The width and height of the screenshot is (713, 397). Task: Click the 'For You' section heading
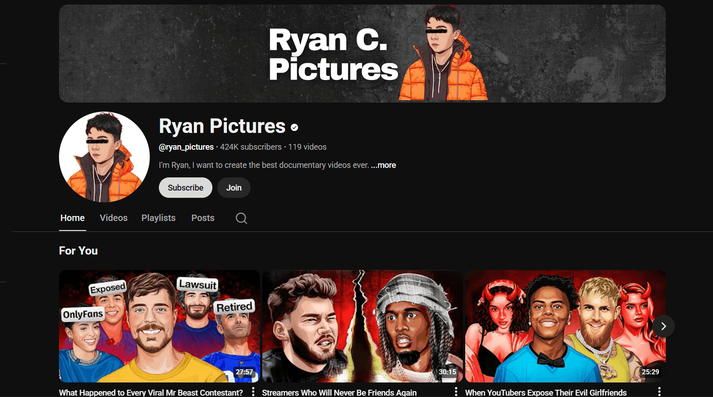click(78, 251)
